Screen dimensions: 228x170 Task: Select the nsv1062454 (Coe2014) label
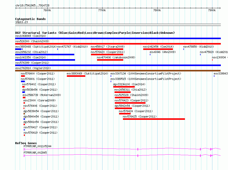coord(158,47)
